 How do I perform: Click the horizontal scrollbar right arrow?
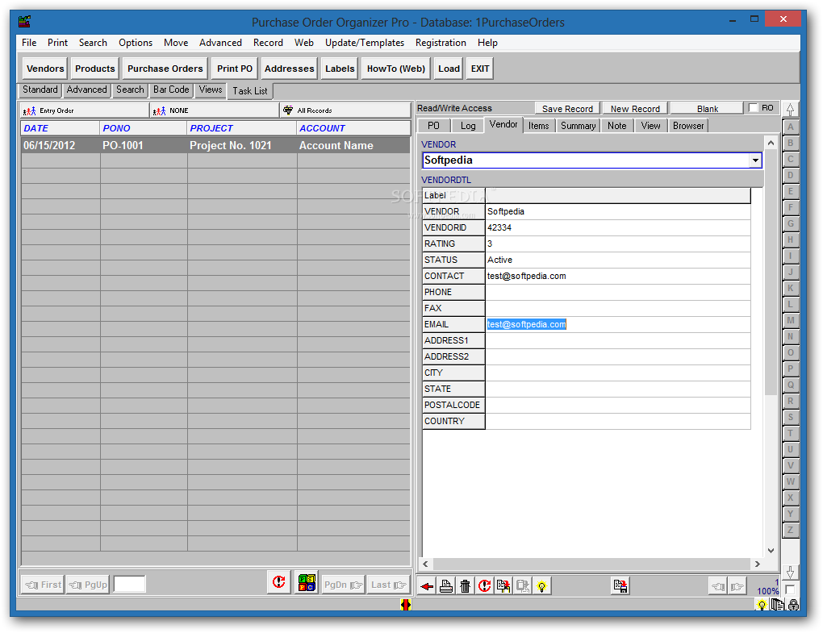coord(757,564)
